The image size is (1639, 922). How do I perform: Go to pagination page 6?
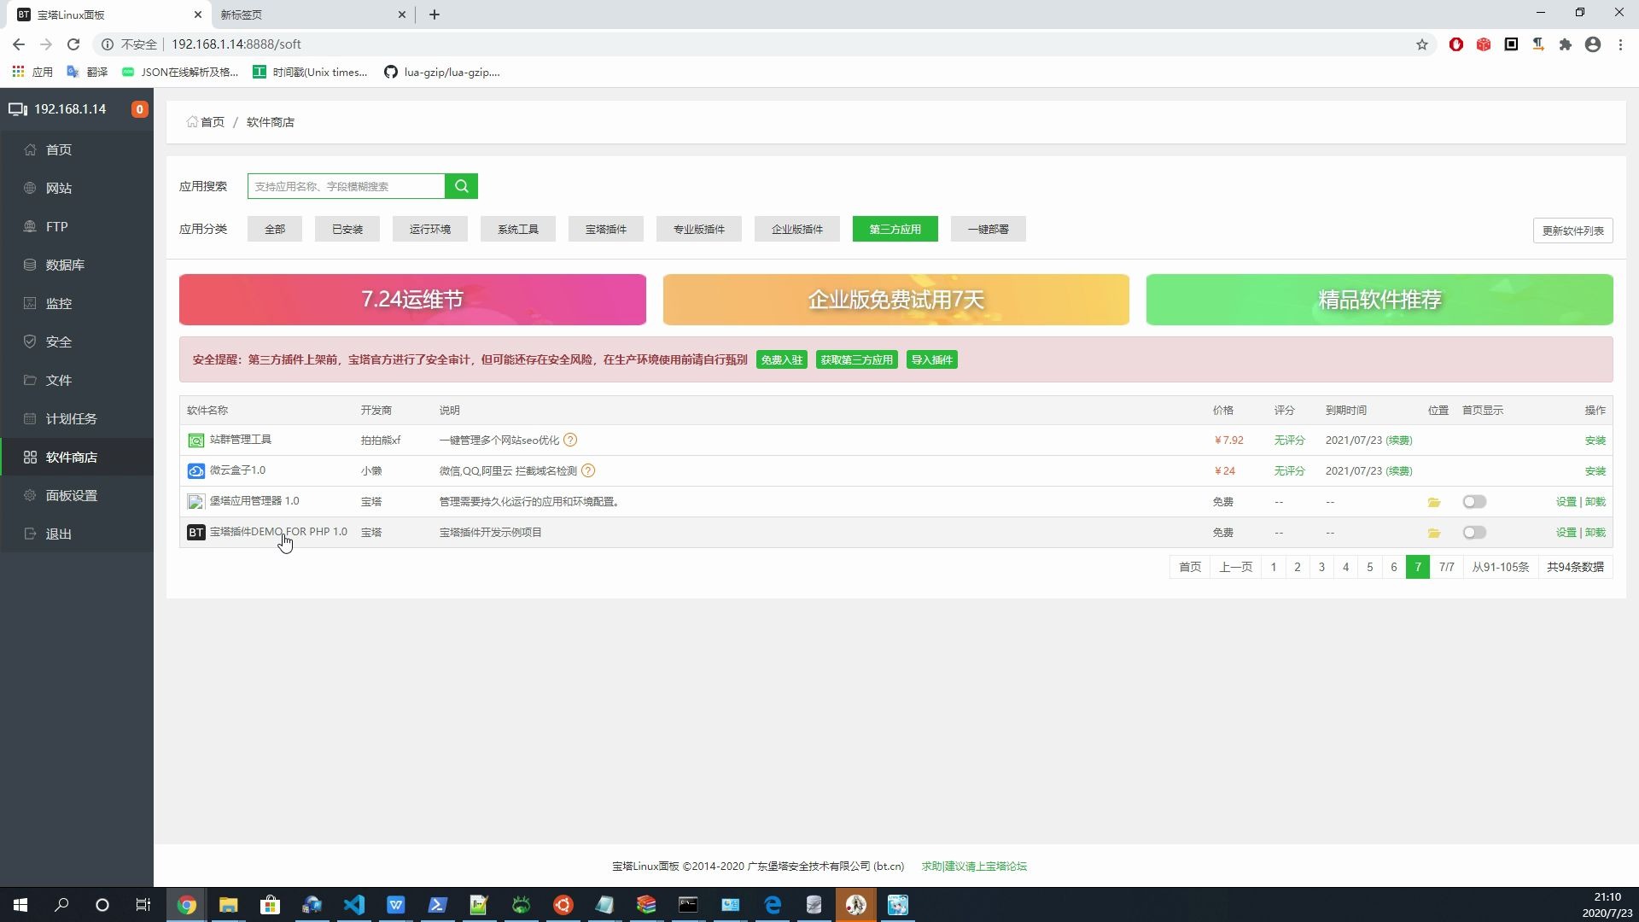pos(1394,567)
